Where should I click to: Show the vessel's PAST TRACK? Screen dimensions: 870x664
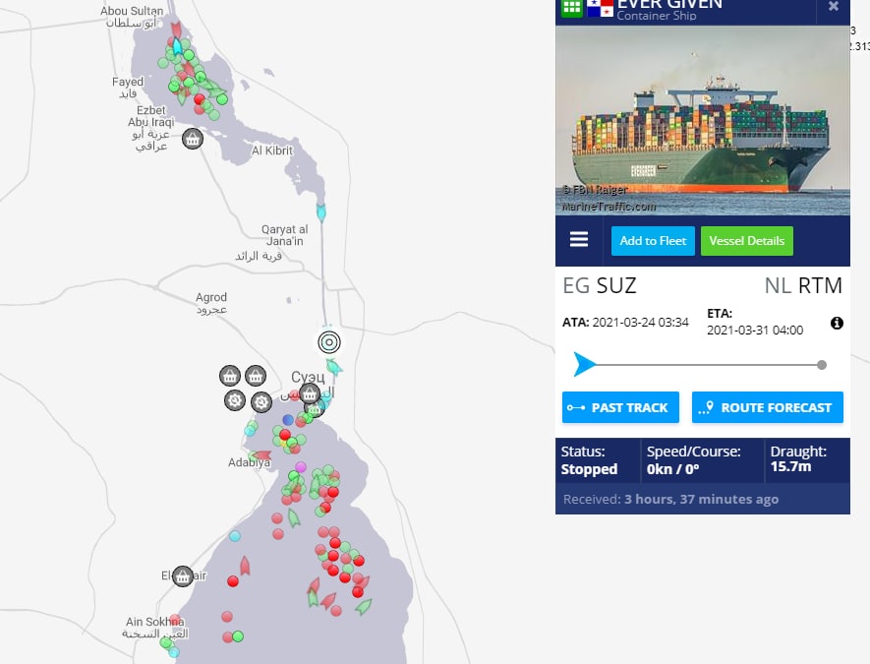[620, 407]
